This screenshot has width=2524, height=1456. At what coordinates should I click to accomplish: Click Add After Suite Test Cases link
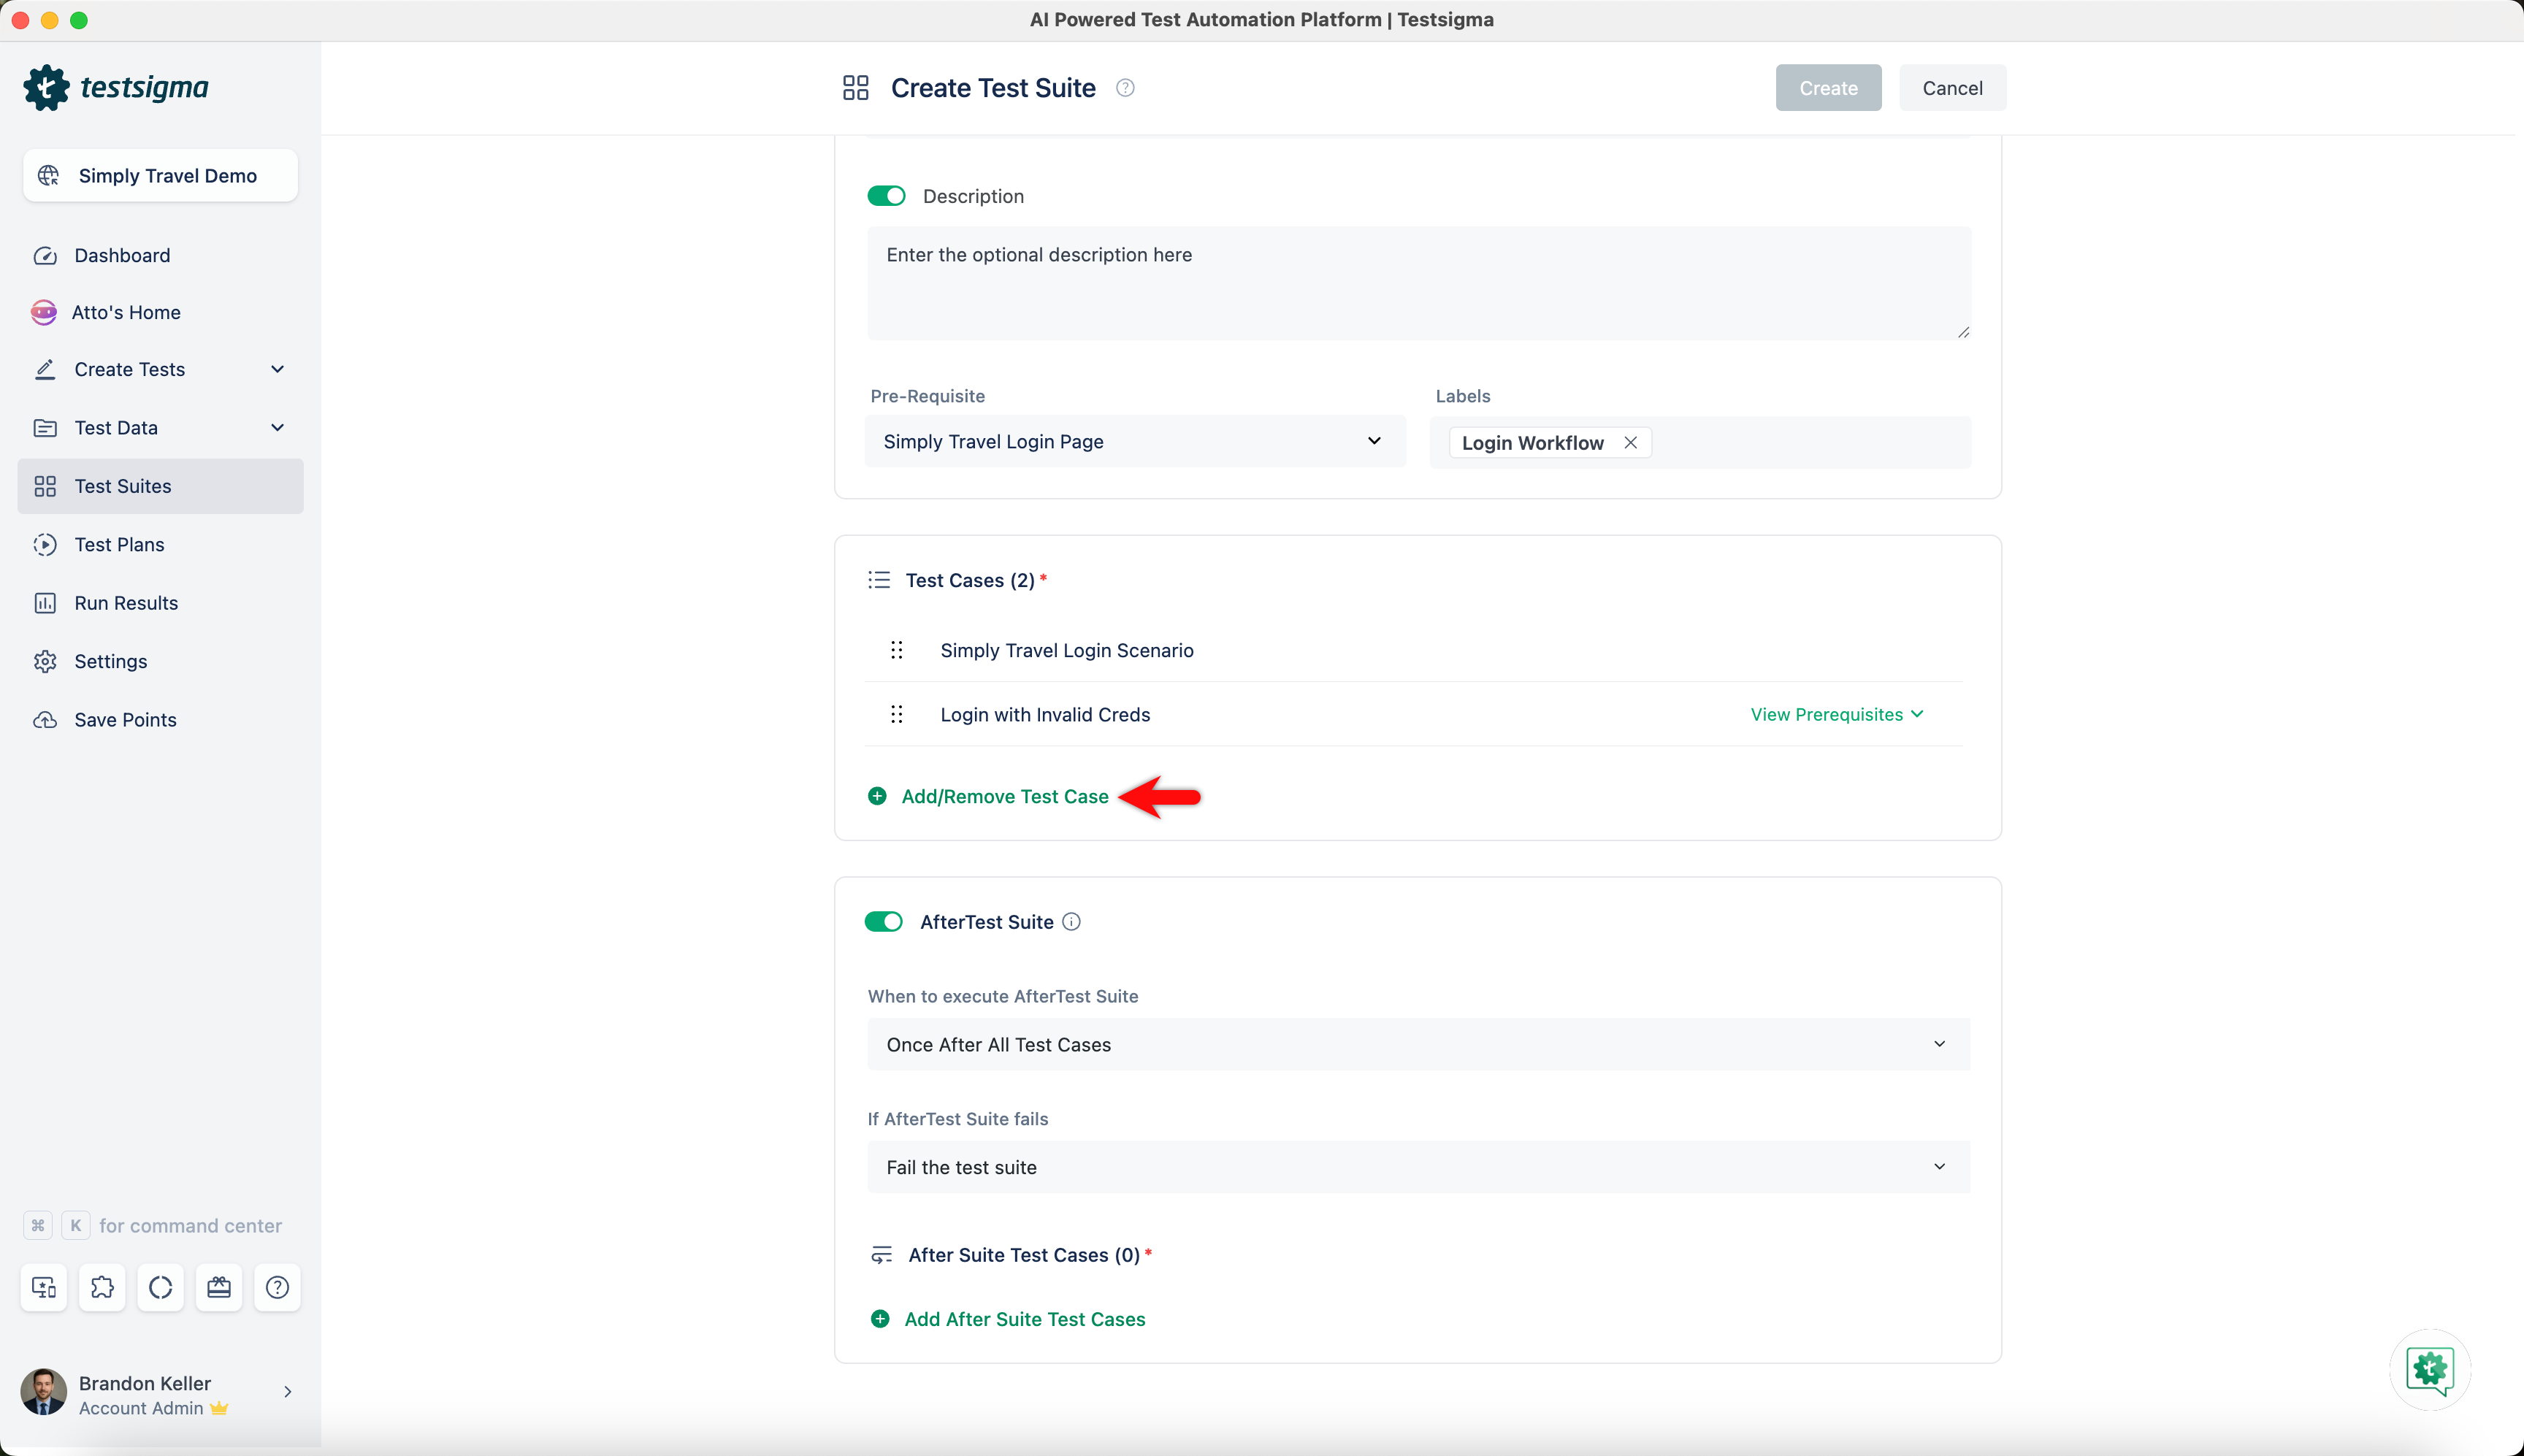click(x=1024, y=1319)
